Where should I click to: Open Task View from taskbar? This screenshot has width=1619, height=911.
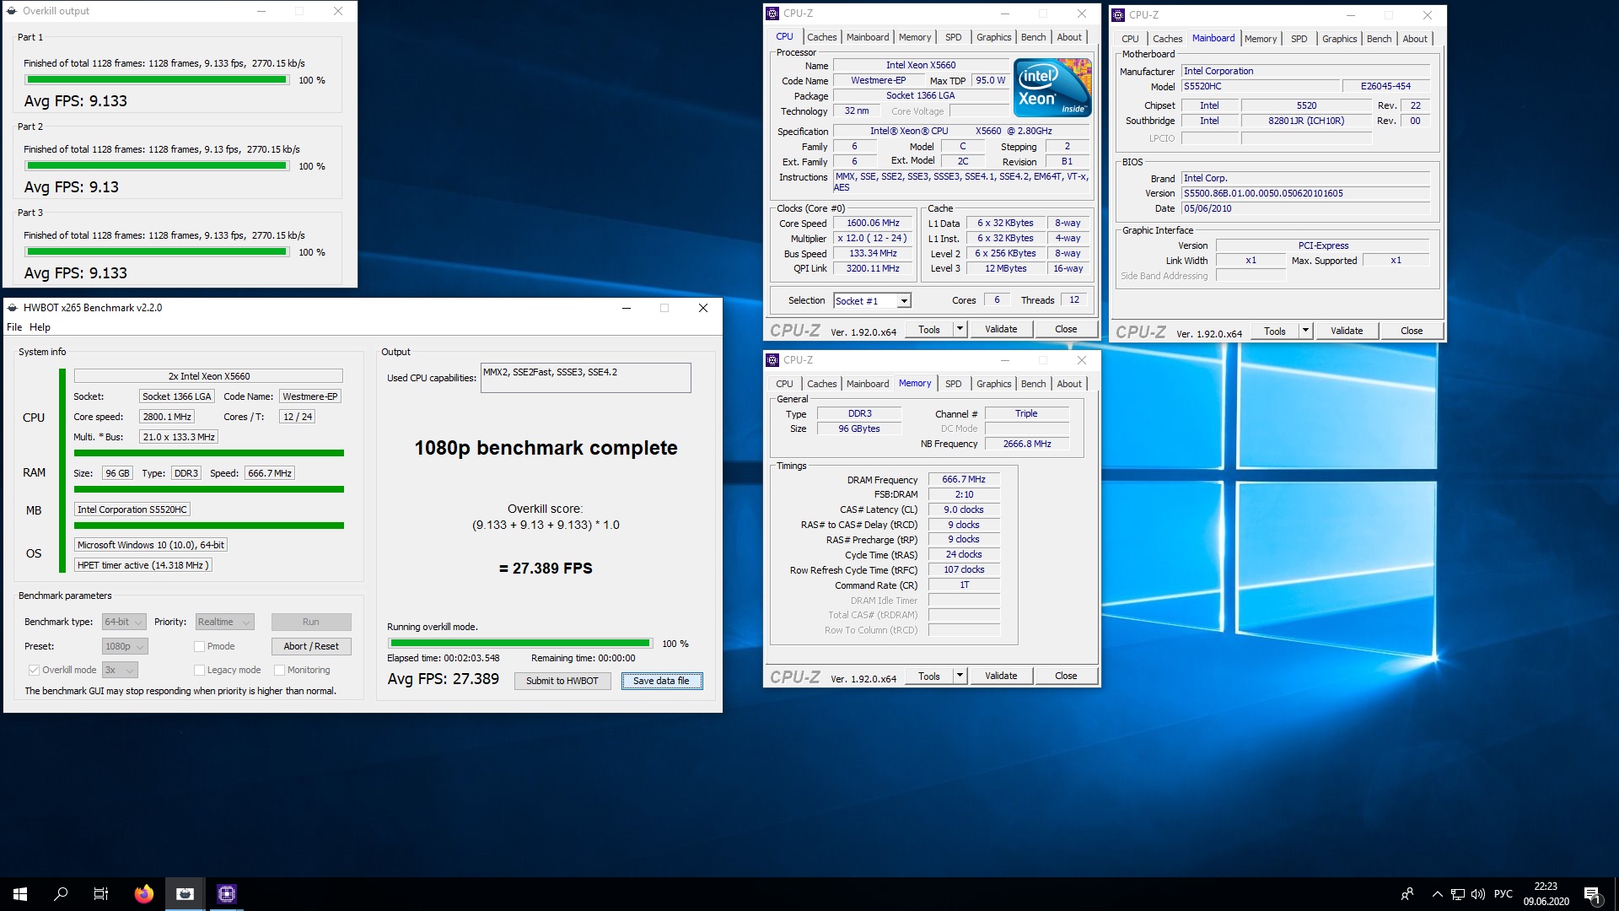(x=101, y=894)
